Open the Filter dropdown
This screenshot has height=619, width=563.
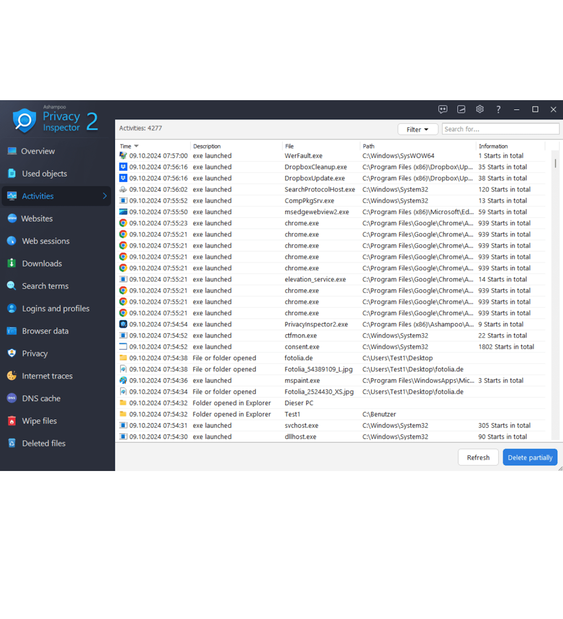[x=417, y=129]
